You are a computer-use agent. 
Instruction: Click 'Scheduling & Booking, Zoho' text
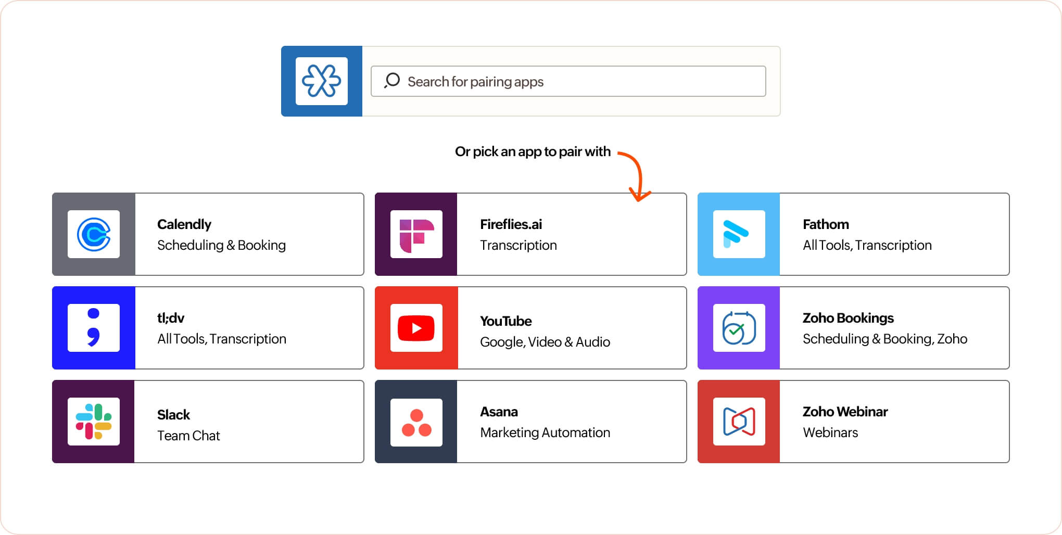885,339
